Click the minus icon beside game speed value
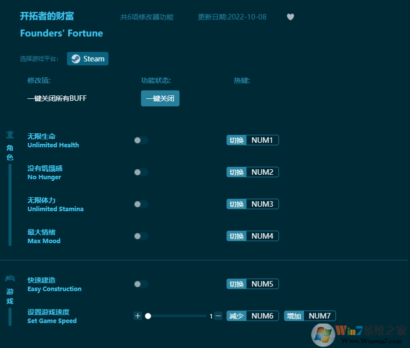410x348 pixels. click(x=217, y=316)
